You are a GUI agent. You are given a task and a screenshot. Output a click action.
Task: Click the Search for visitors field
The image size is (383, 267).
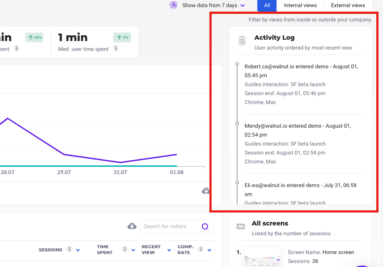coord(177,226)
